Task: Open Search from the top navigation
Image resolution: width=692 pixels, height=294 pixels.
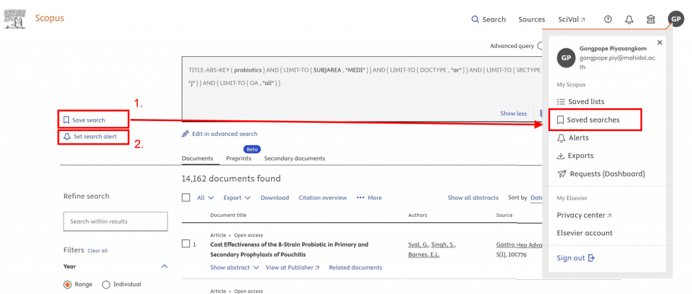Action: tap(488, 20)
